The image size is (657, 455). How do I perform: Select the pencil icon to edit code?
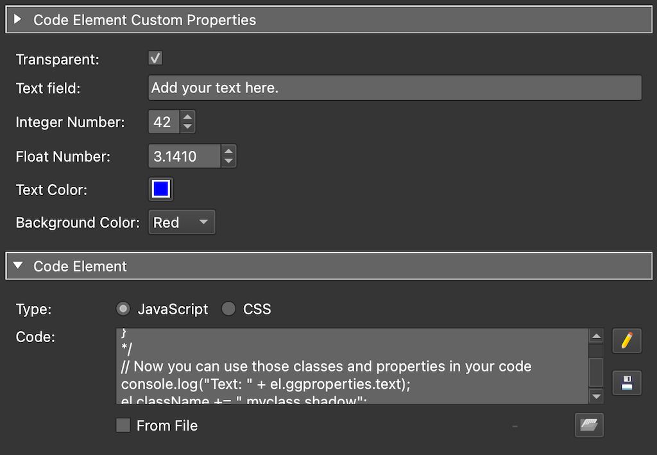(627, 341)
